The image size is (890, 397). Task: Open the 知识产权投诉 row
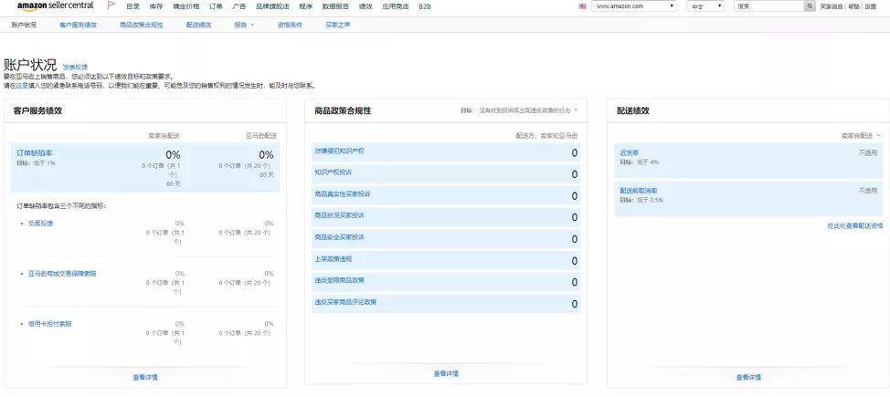446,174
